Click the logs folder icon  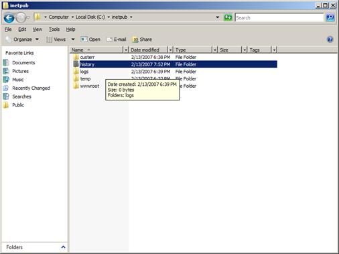[x=76, y=72]
